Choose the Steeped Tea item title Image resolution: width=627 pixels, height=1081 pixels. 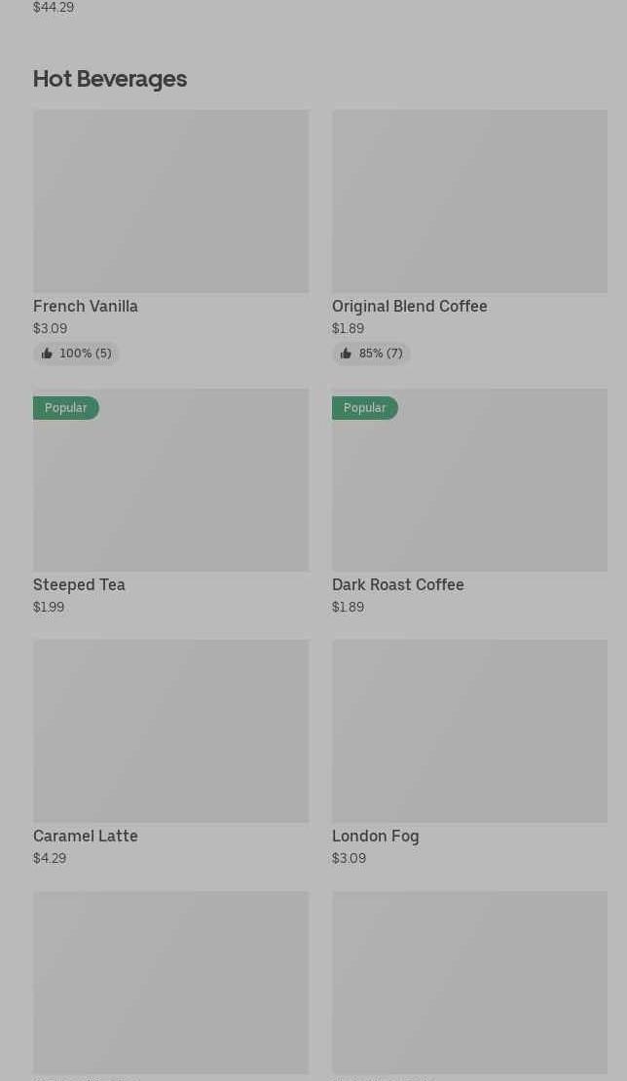(79, 584)
